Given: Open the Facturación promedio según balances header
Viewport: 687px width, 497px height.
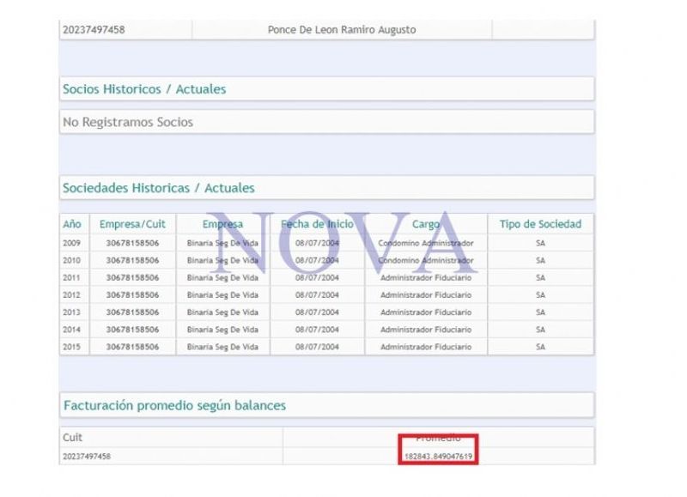Looking at the screenshot, I should [x=174, y=405].
